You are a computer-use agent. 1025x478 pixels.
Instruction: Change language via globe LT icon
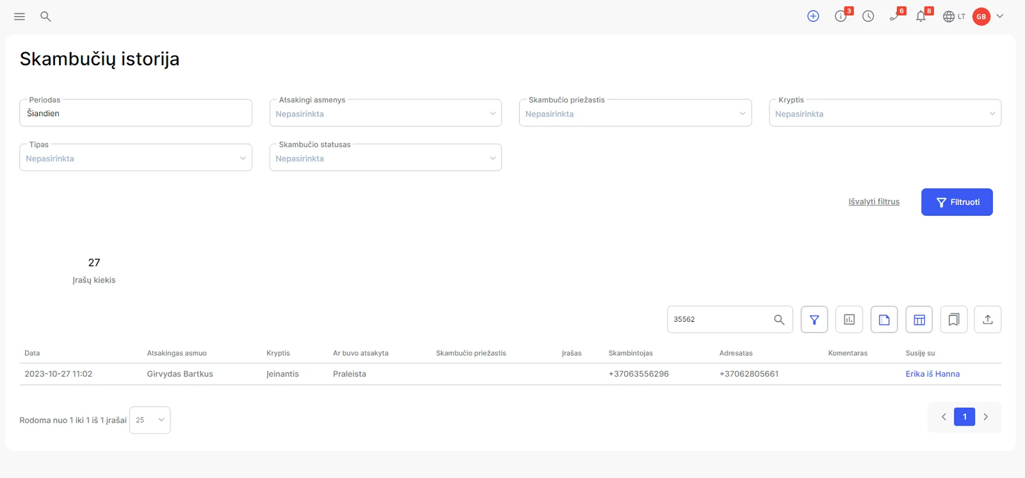(954, 17)
